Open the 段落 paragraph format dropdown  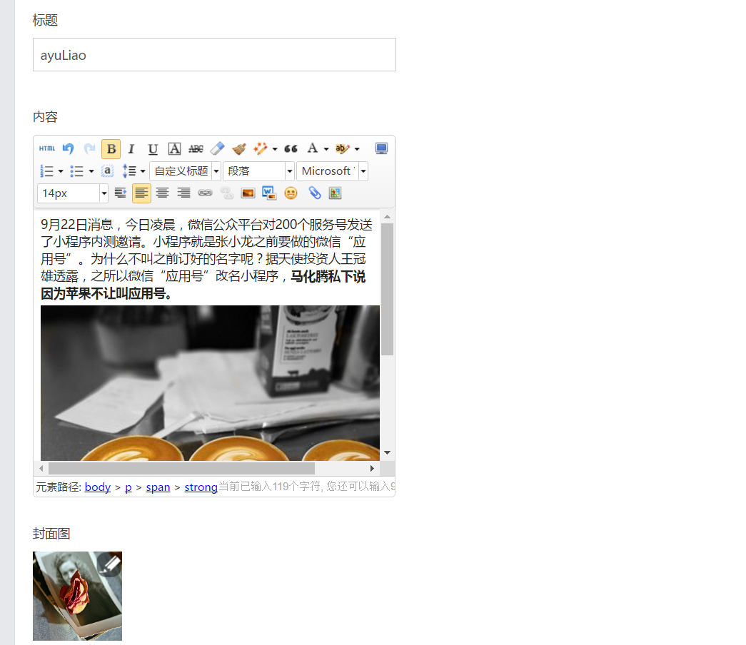tap(259, 171)
